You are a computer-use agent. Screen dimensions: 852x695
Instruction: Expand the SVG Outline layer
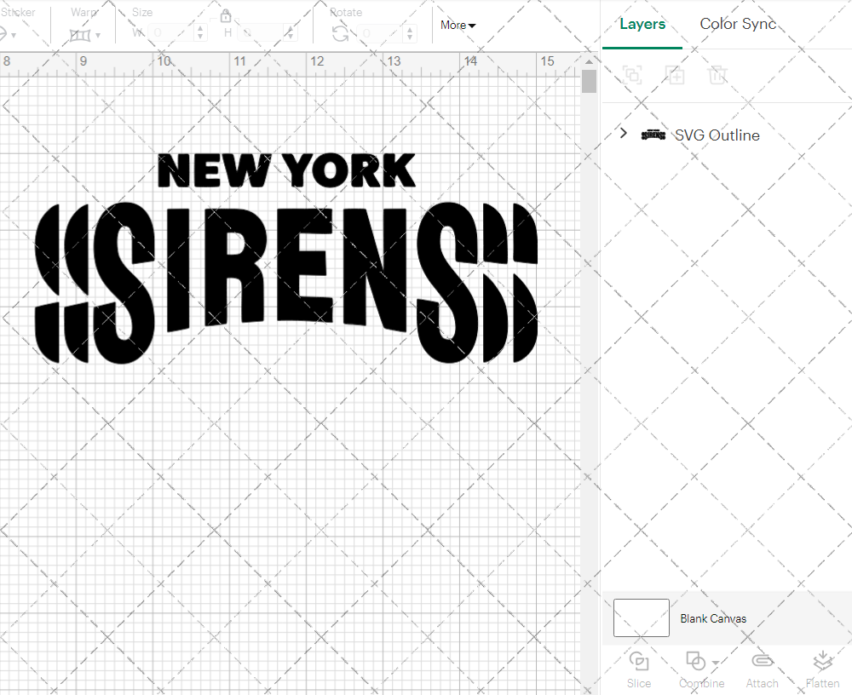[623, 134]
